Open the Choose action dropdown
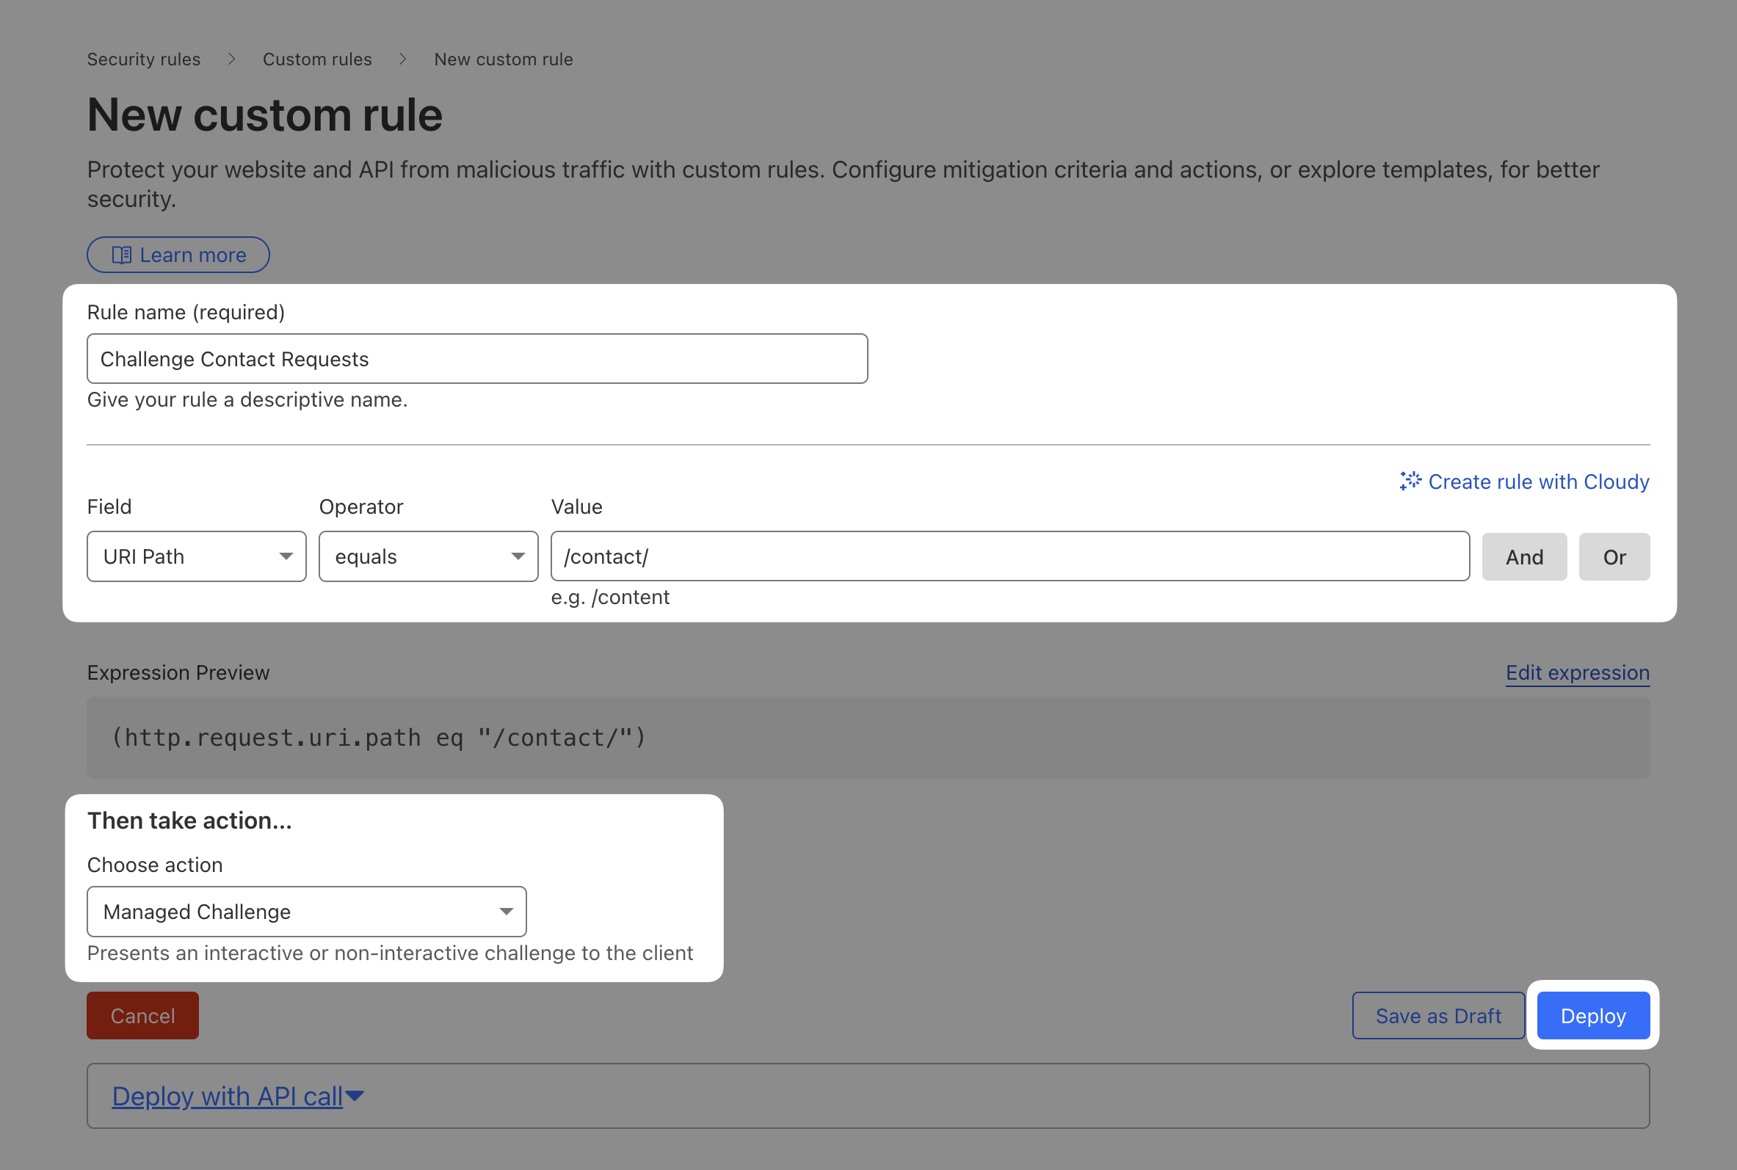The height and width of the screenshot is (1170, 1737). click(307, 912)
